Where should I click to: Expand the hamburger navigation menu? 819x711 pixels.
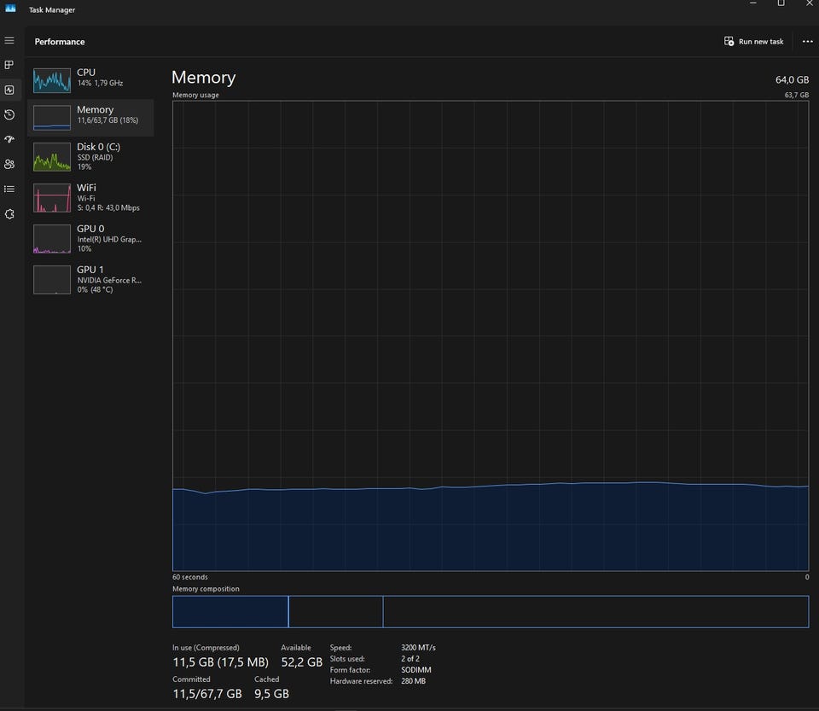click(x=9, y=40)
